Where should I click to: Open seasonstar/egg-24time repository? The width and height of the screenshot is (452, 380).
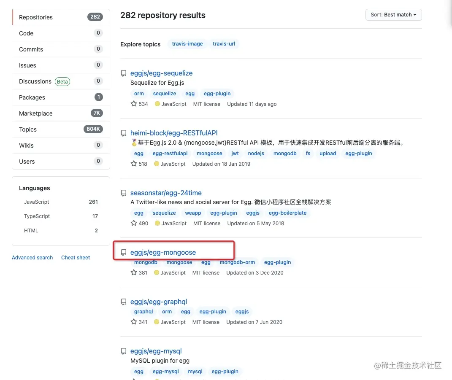coord(166,193)
